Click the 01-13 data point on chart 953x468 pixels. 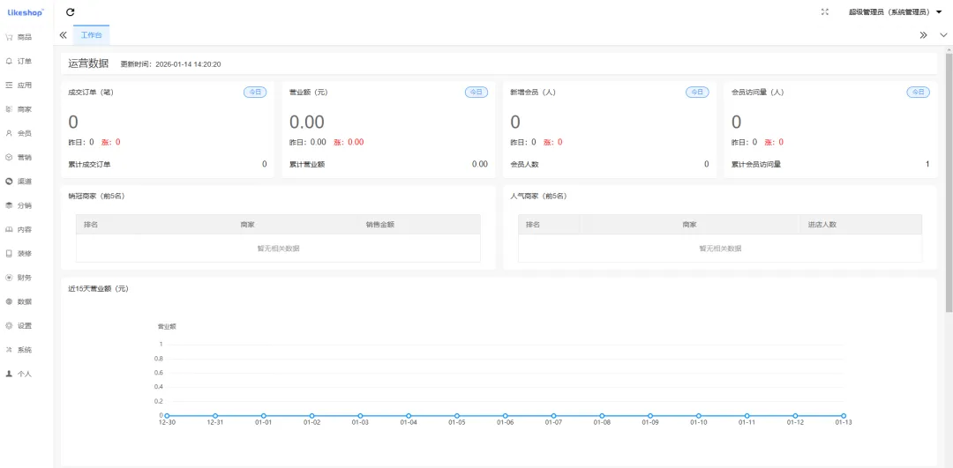[x=844, y=416]
